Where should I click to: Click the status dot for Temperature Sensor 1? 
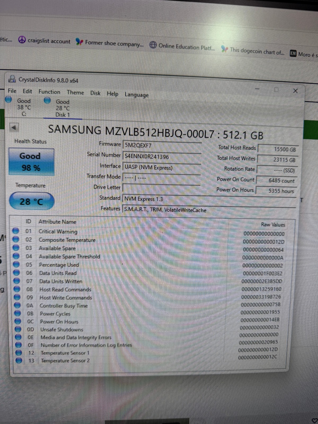tap(19, 353)
